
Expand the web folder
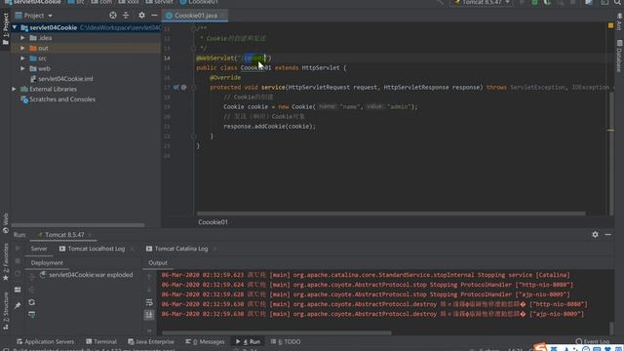tap(22, 68)
